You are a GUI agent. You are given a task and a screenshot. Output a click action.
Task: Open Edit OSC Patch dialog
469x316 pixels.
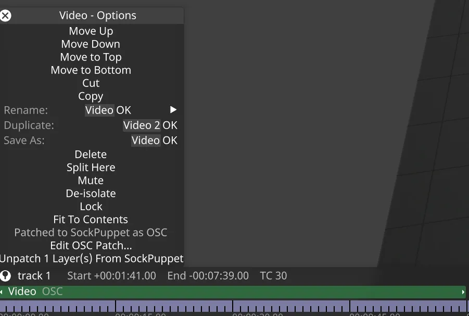pyautogui.click(x=91, y=245)
